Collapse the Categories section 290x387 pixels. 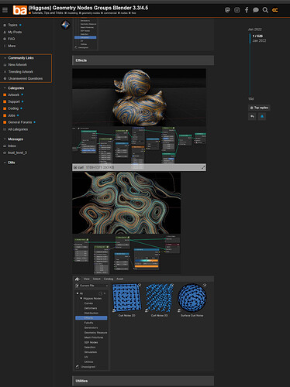tap(16, 88)
